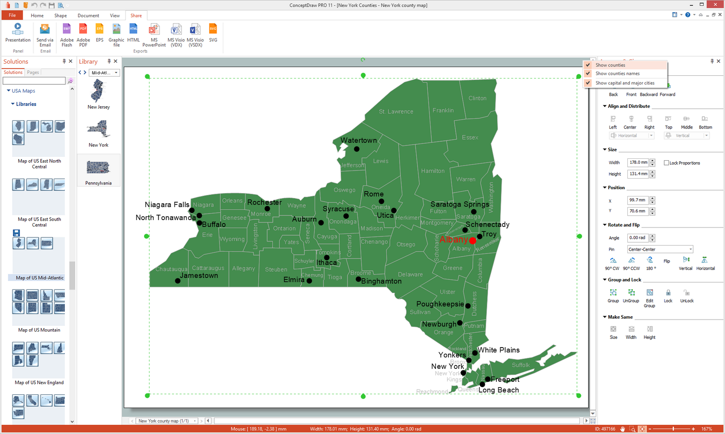Image resolution: width=725 pixels, height=434 pixels.
Task: Toggle the Show counties option
Action: [x=625, y=65]
